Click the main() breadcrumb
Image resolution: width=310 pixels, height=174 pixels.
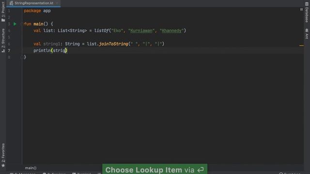31,168
